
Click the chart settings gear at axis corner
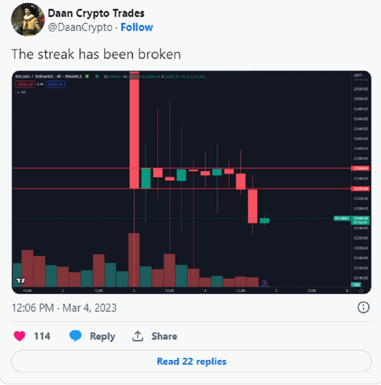(x=361, y=291)
